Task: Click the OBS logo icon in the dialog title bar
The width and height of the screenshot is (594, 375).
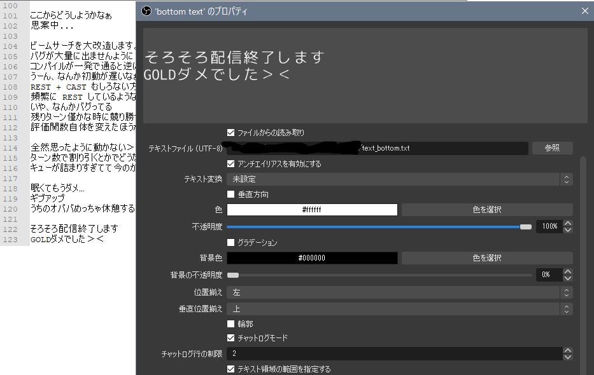Action: coord(146,11)
